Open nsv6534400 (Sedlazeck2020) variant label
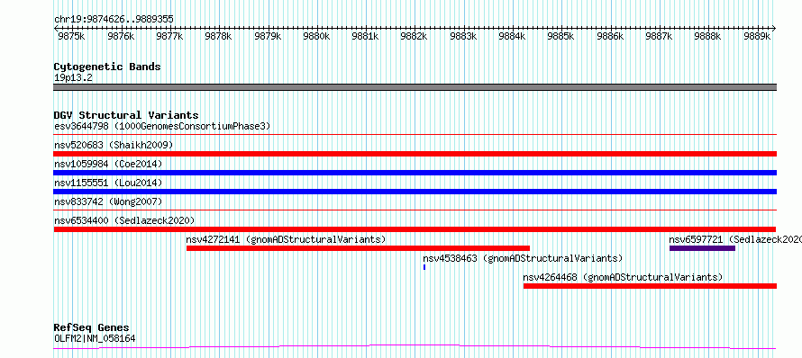Viewport: 802px width, 358px height. [x=124, y=220]
